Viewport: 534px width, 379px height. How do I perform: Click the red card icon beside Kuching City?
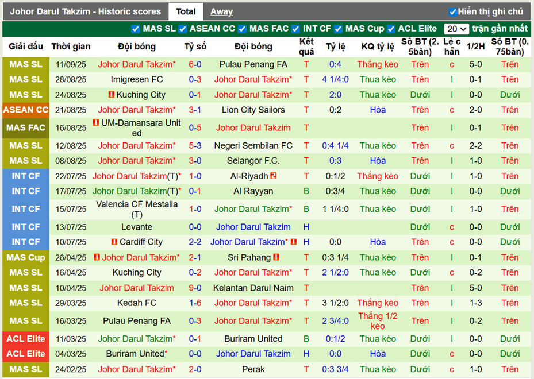(112, 94)
